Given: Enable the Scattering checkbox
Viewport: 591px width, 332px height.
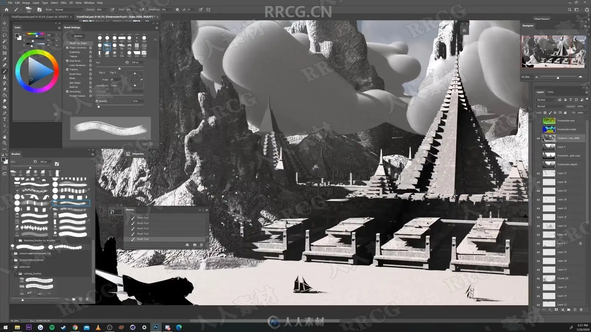Looking at the screenshot, I should [67, 52].
